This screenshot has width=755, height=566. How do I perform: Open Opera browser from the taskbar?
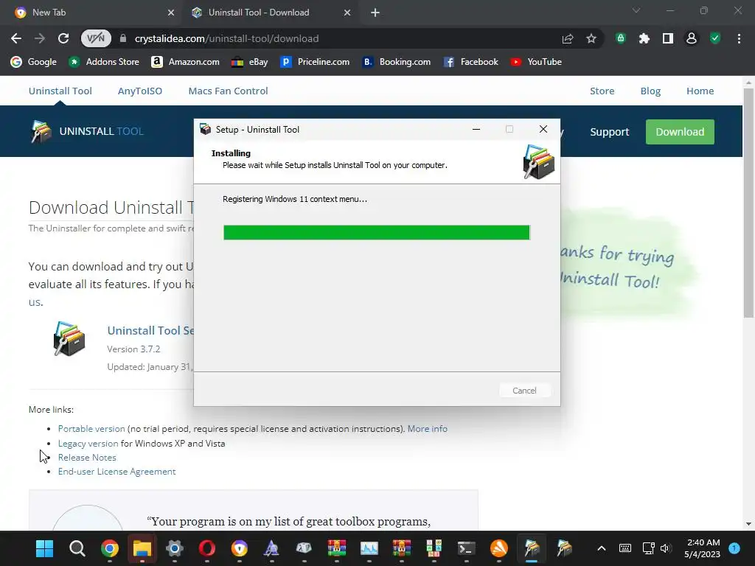pos(207,548)
